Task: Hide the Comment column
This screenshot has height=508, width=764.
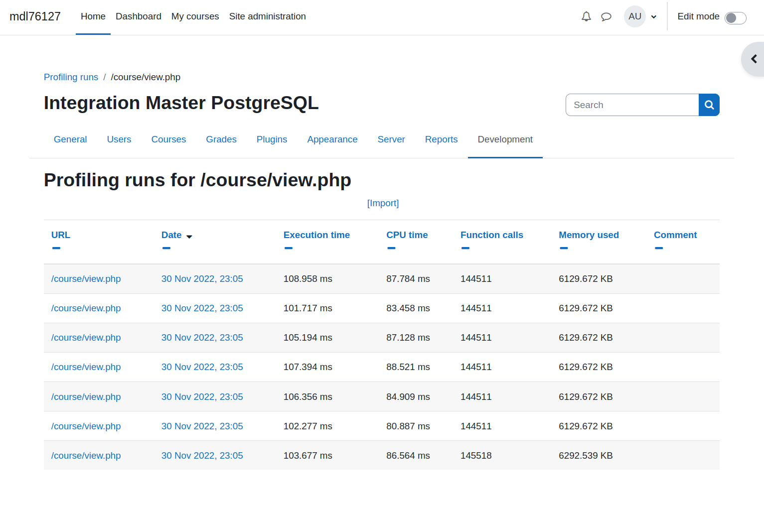Action: [659, 248]
